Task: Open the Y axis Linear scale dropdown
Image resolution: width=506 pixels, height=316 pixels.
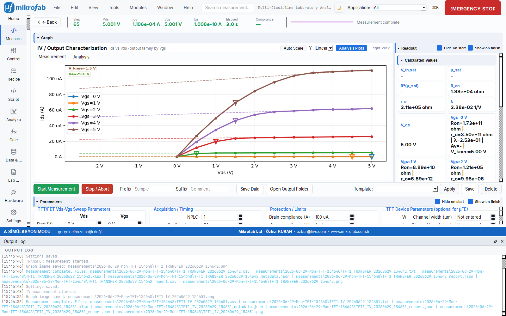Action: [x=324, y=48]
